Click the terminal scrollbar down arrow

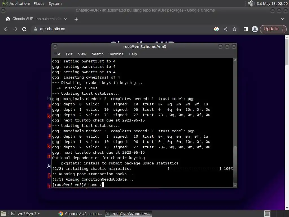pos(235,185)
